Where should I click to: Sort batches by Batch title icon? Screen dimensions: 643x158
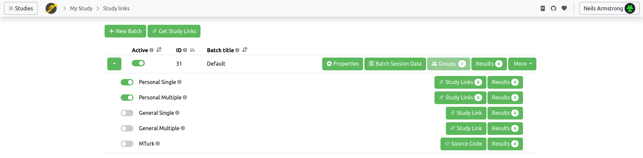pos(245,50)
